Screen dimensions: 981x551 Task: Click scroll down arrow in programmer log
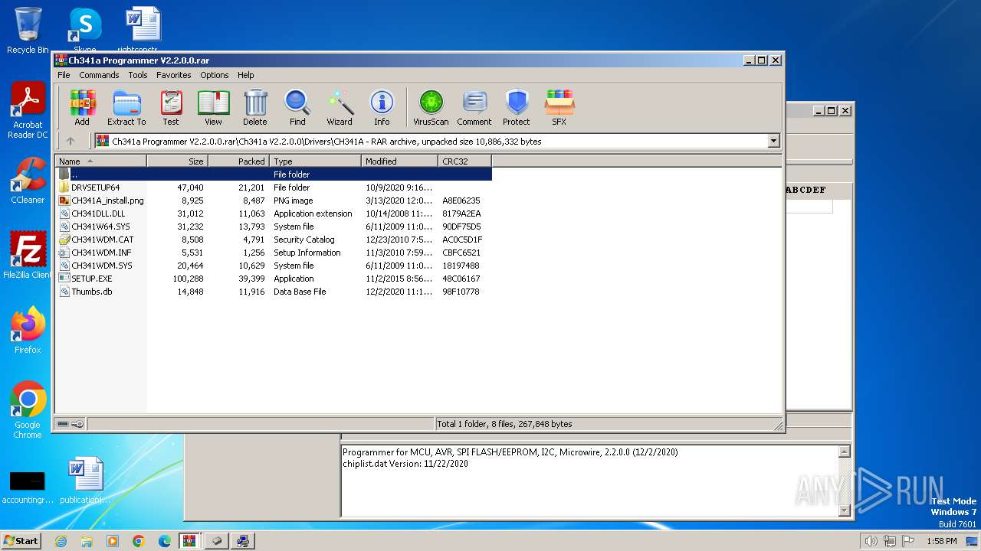[x=845, y=510]
